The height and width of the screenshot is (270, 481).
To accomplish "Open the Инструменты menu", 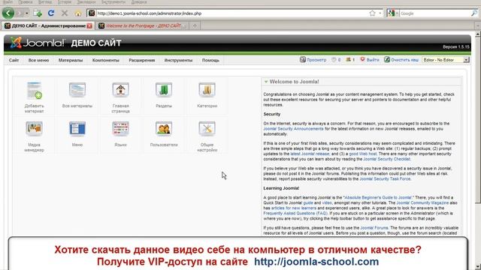I will click(x=178, y=60).
